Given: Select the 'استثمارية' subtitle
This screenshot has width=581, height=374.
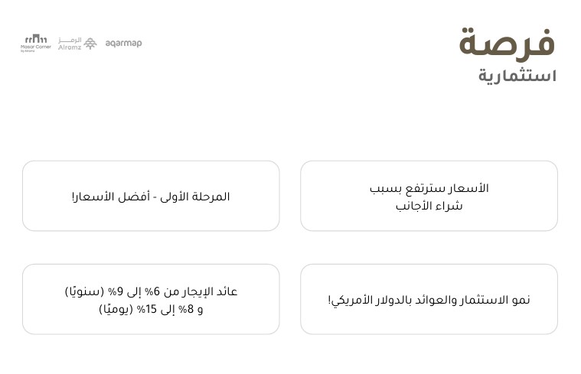Looking at the screenshot, I should (517, 76).
